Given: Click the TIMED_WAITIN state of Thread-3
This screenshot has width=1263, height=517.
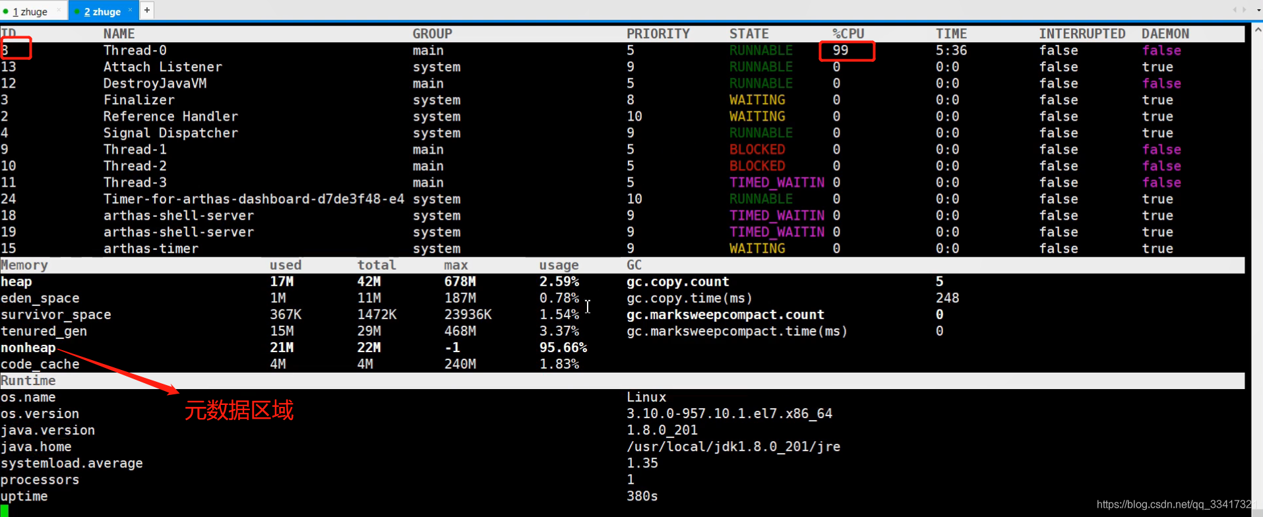Looking at the screenshot, I should tap(777, 182).
